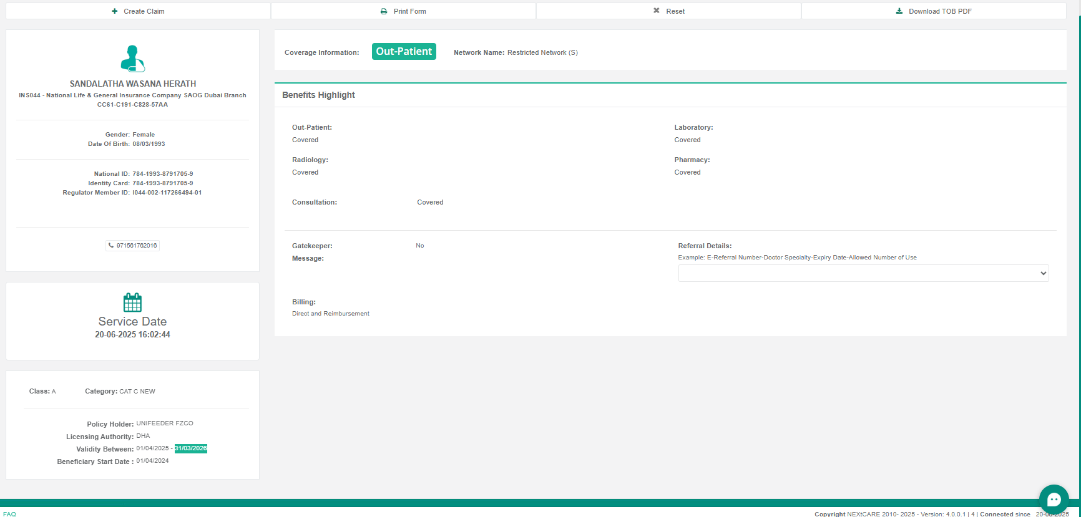Viewport: 1081px width, 517px height.
Task: Click the Benefits Highlight section header
Action: click(318, 95)
